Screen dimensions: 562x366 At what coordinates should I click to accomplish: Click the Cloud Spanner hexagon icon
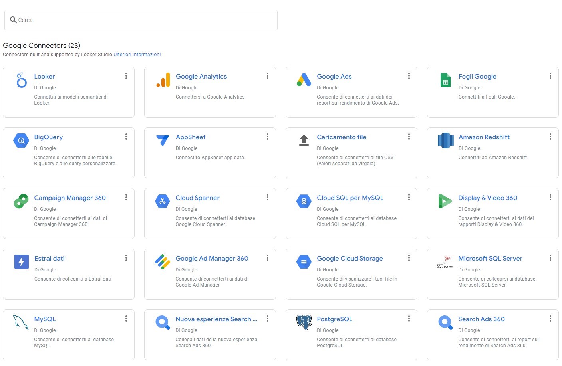tap(163, 201)
